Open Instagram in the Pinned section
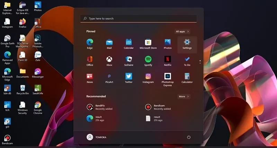Viewport: 277px width, 148px height. tap(148, 78)
